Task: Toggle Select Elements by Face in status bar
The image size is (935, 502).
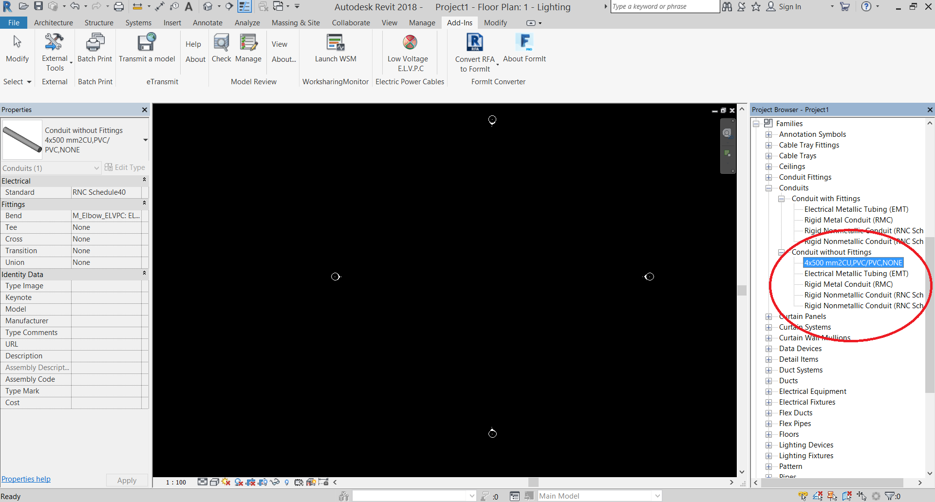Action: tap(847, 496)
